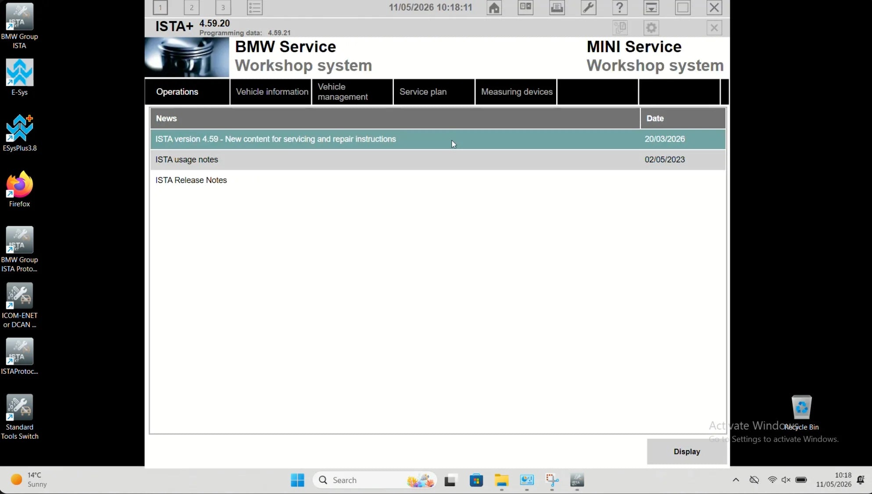Click the 20/03/2026 date cell

pyautogui.click(x=665, y=139)
